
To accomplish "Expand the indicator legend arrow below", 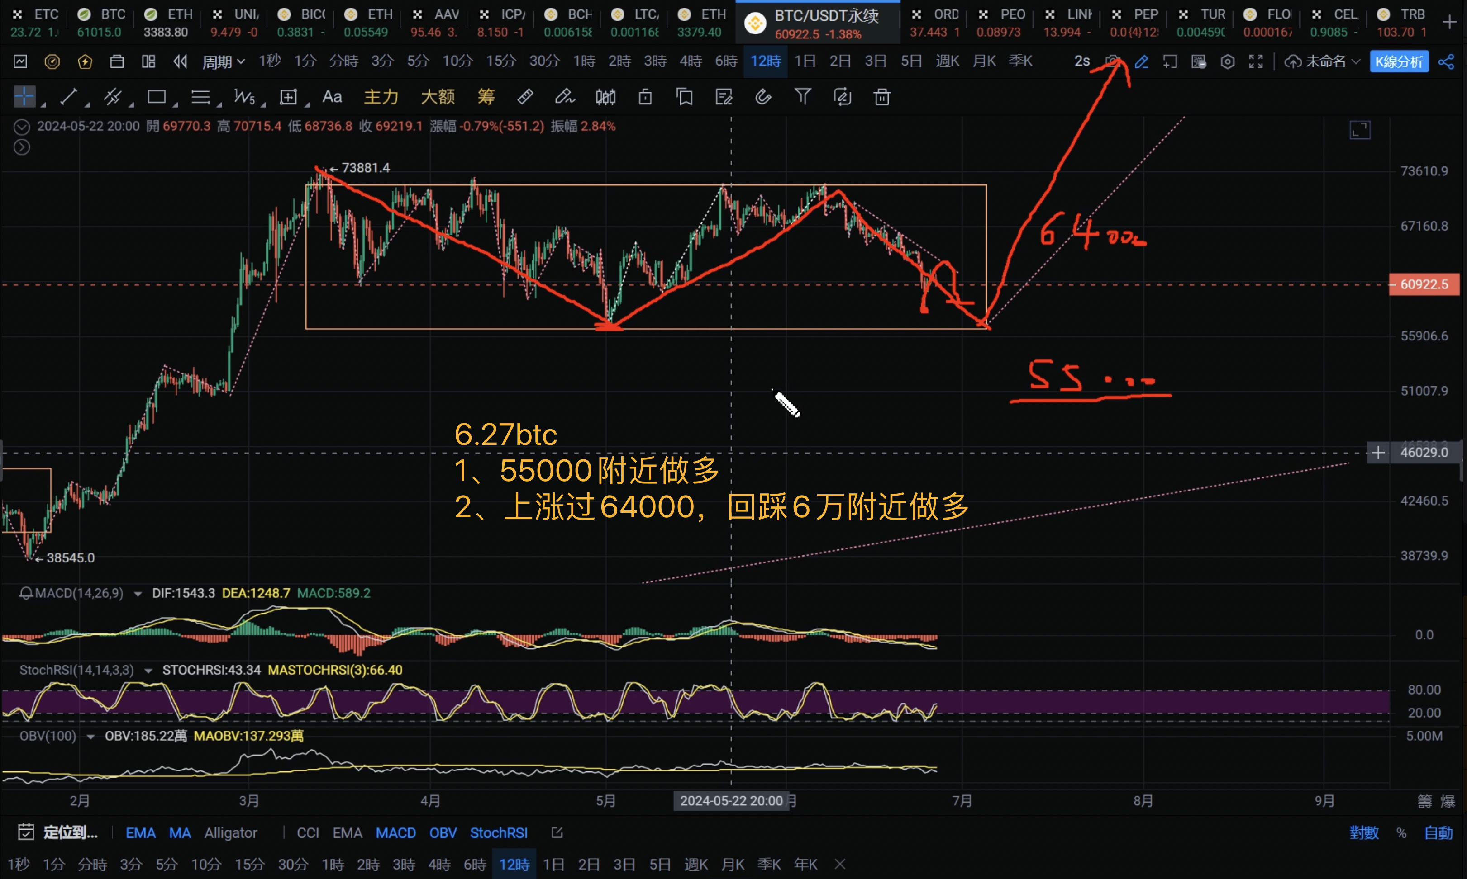I will [x=22, y=147].
